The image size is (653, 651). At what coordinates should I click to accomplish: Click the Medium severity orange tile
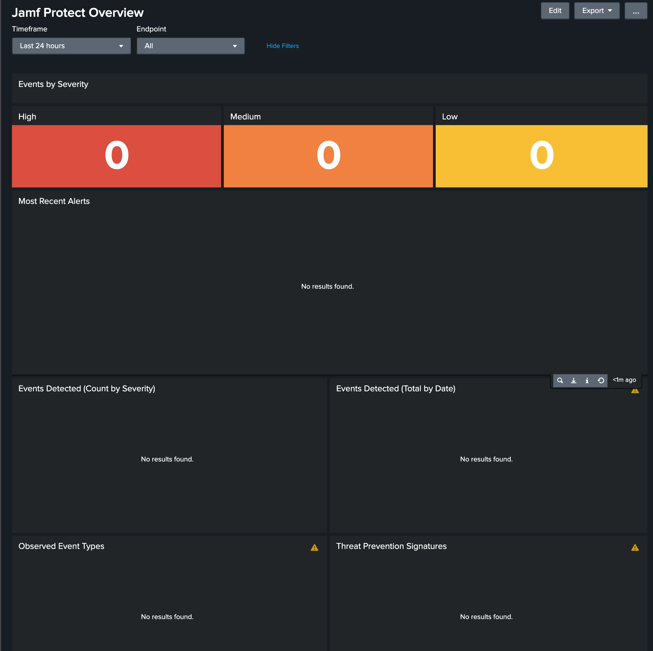[x=328, y=156]
